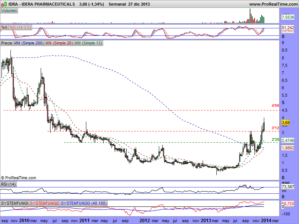Select the %K stochastic label
The image size is (299, 224).
click(4, 27)
